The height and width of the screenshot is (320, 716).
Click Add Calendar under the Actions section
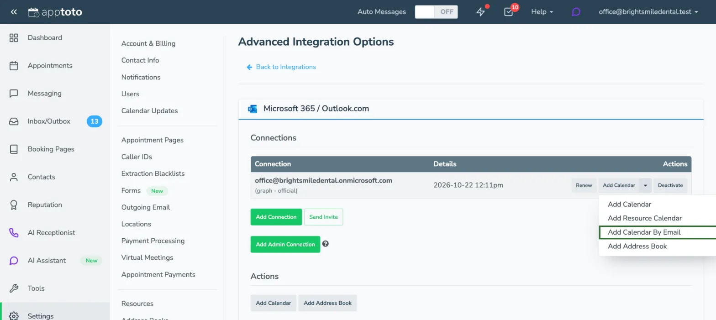pos(274,303)
